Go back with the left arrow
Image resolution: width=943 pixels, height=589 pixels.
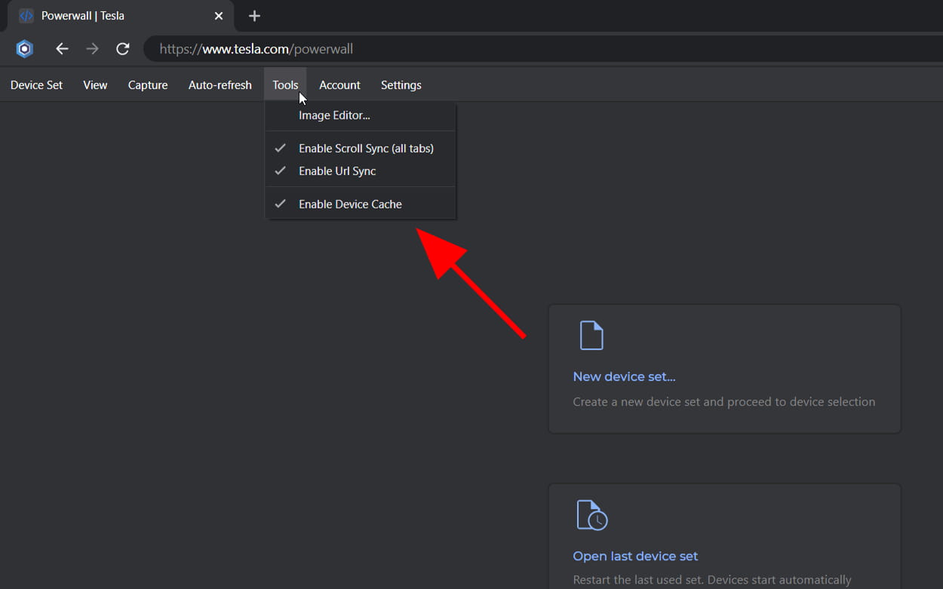[x=62, y=49]
